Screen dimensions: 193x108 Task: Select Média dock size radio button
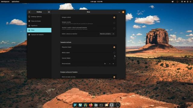[114, 53]
